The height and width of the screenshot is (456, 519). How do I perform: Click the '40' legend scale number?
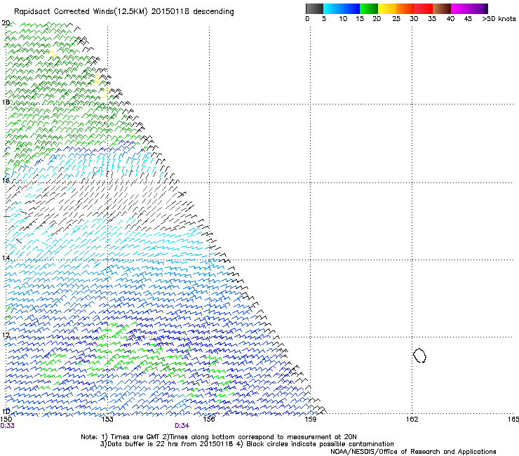coord(450,18)
